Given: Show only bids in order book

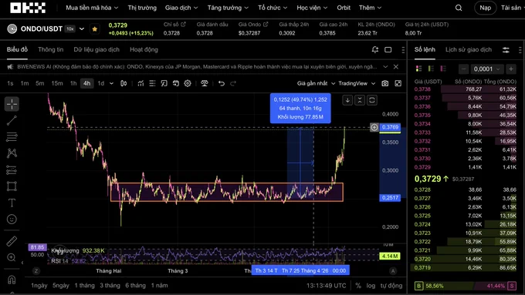Looking at the screenshot, I should [x=431, y=69].
